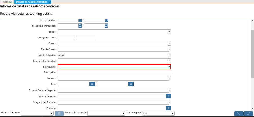
Task: Close the Detalles de Asientos Contables tab
Action: tap(50, 2)
